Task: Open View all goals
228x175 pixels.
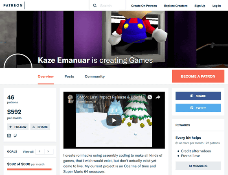Action: tap(28, 152)
